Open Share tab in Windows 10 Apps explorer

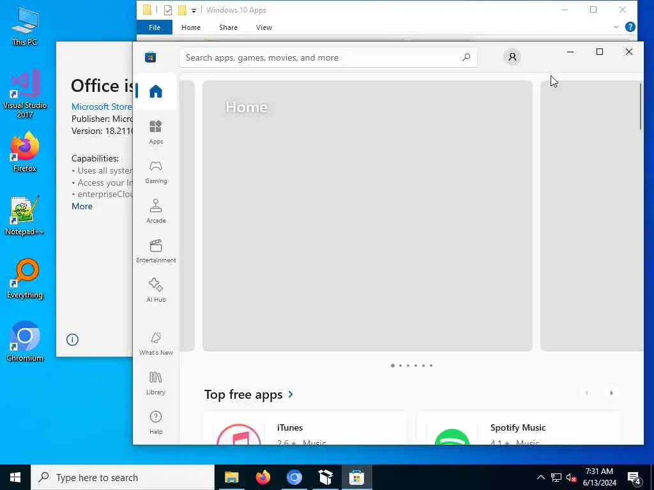click(228, 27)
